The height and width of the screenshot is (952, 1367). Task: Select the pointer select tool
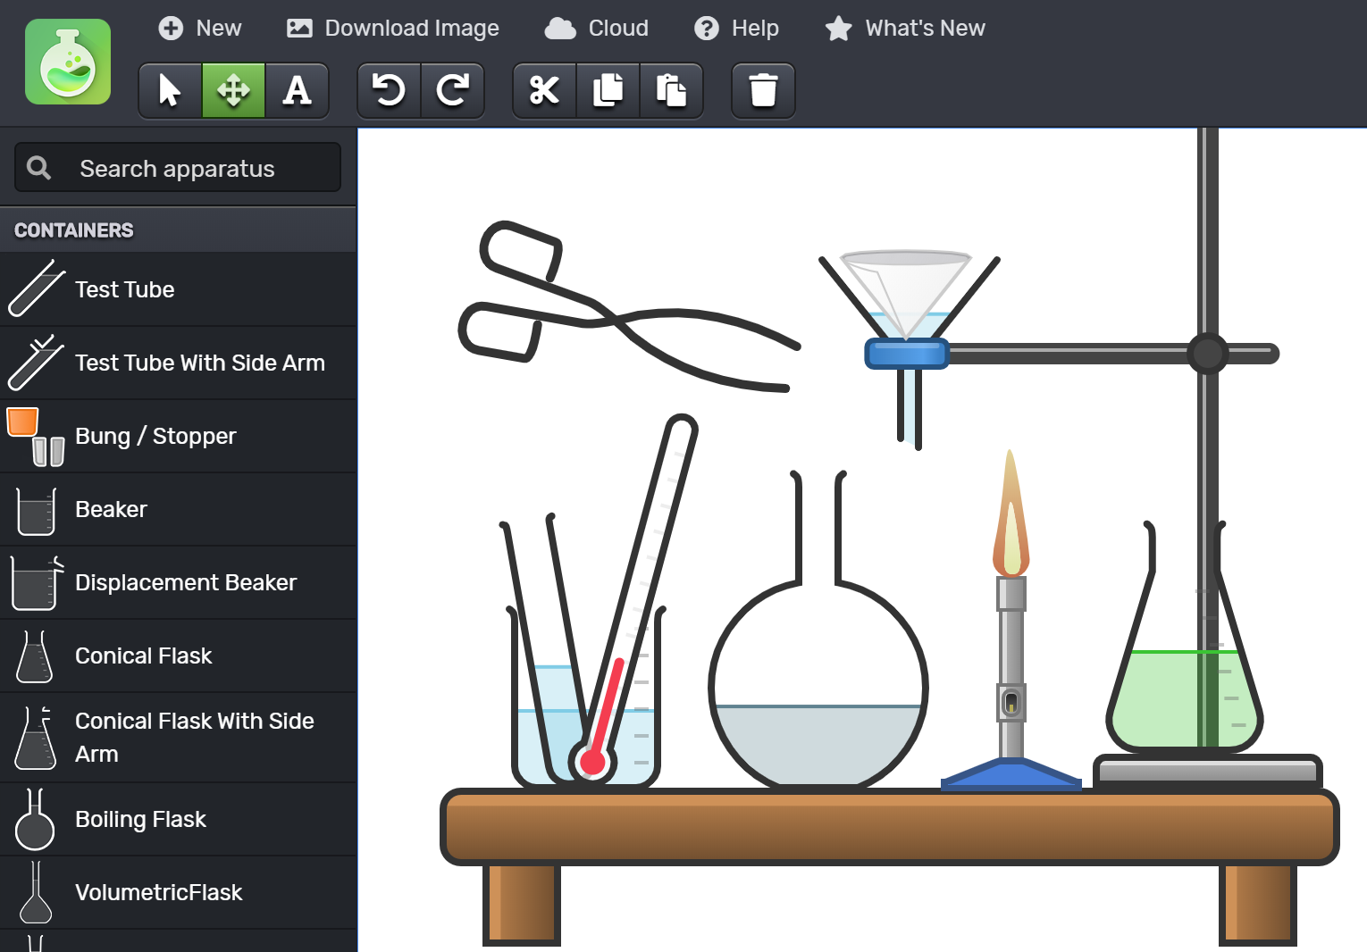pos(170,90)
